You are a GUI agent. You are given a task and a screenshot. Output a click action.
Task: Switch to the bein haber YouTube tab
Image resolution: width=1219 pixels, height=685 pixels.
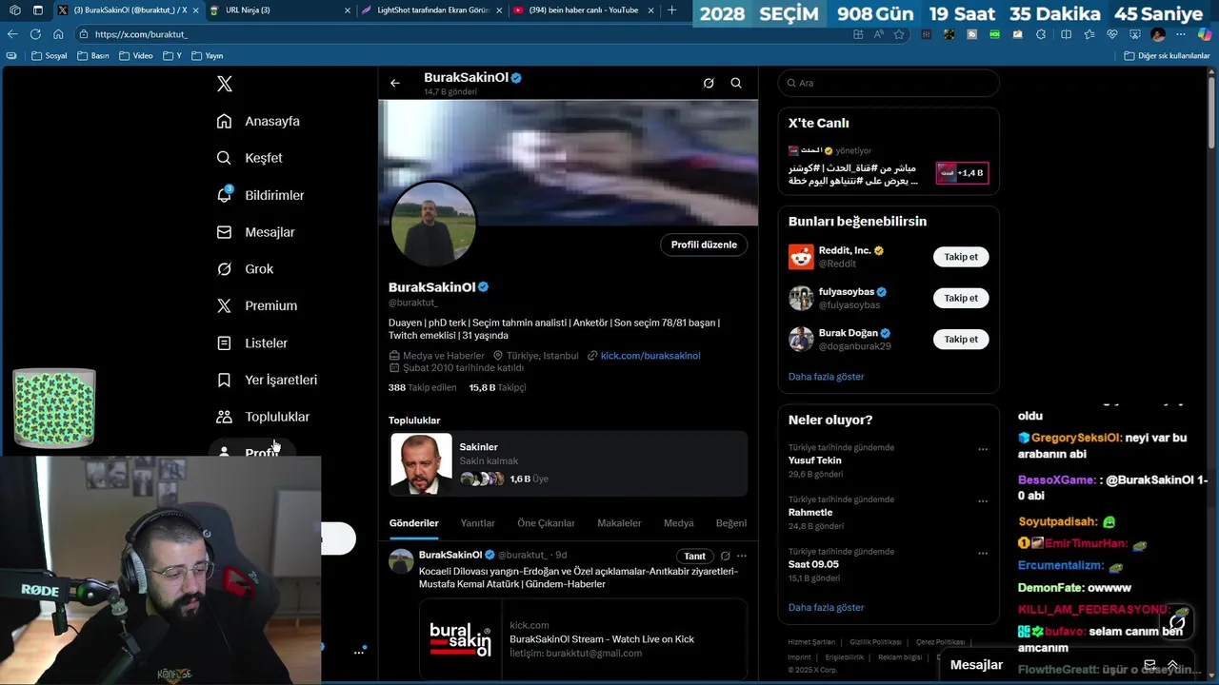coord(583,10)
